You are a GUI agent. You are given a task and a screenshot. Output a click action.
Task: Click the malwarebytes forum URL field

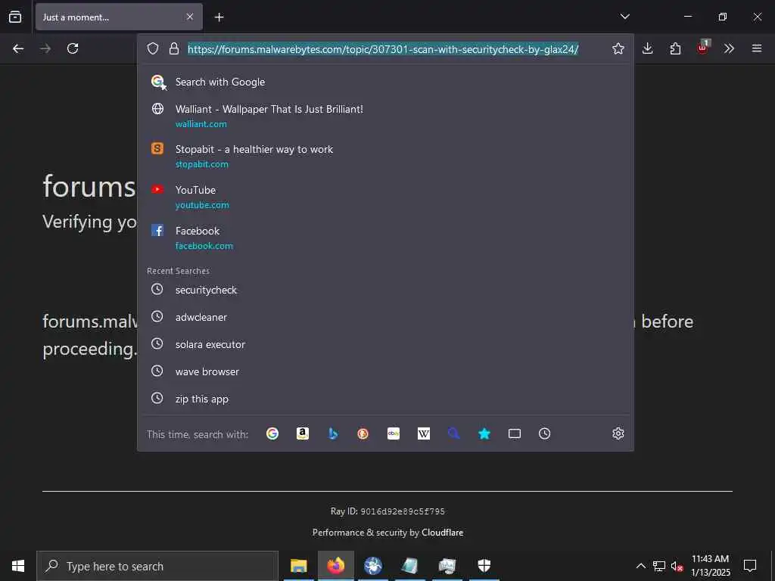pyautogui.click(x=383, y=49)
